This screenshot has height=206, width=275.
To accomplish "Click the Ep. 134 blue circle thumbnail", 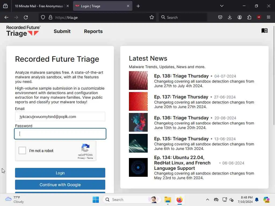I will 138,167.
